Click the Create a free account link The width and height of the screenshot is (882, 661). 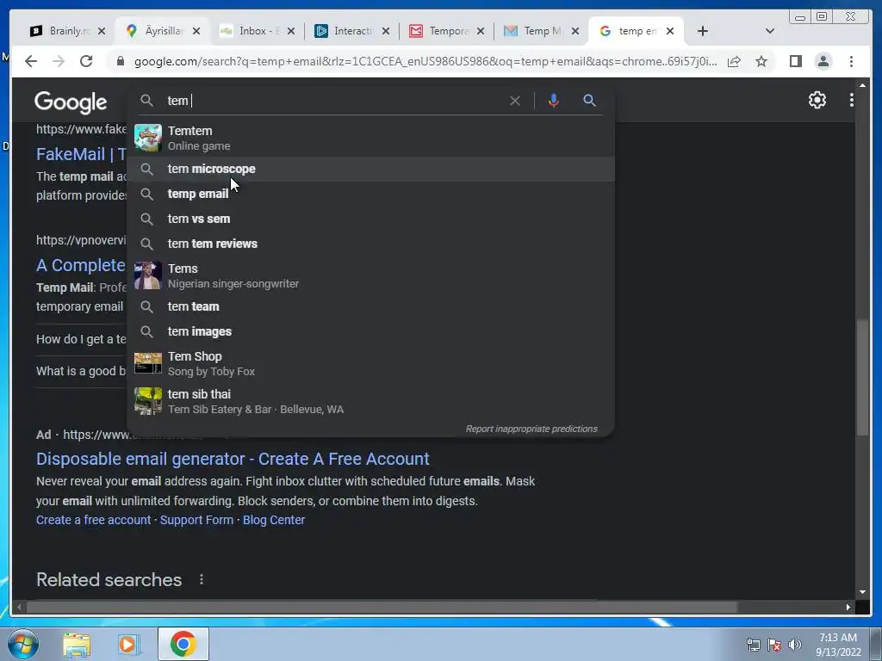point(93,520)
